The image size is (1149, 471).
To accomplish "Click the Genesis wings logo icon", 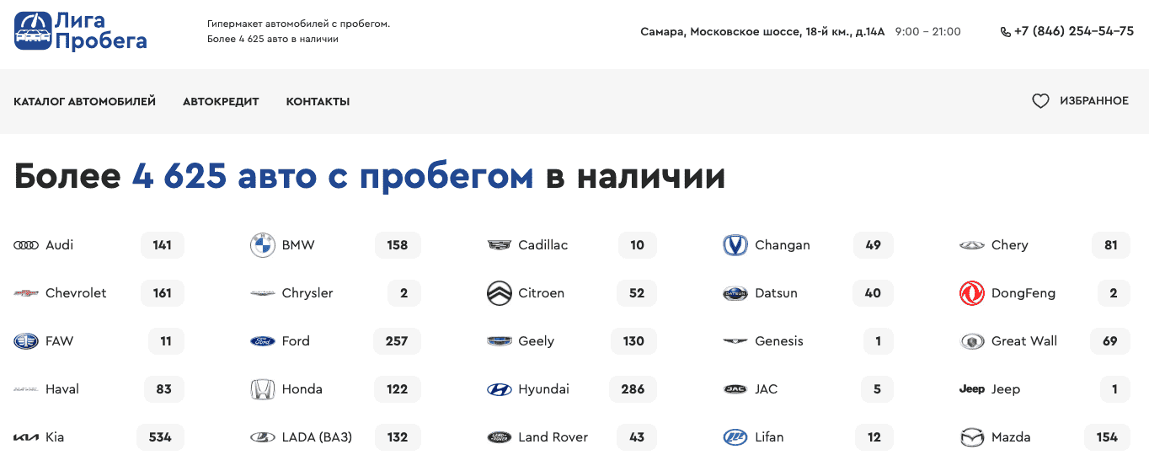I will (735, 341).
